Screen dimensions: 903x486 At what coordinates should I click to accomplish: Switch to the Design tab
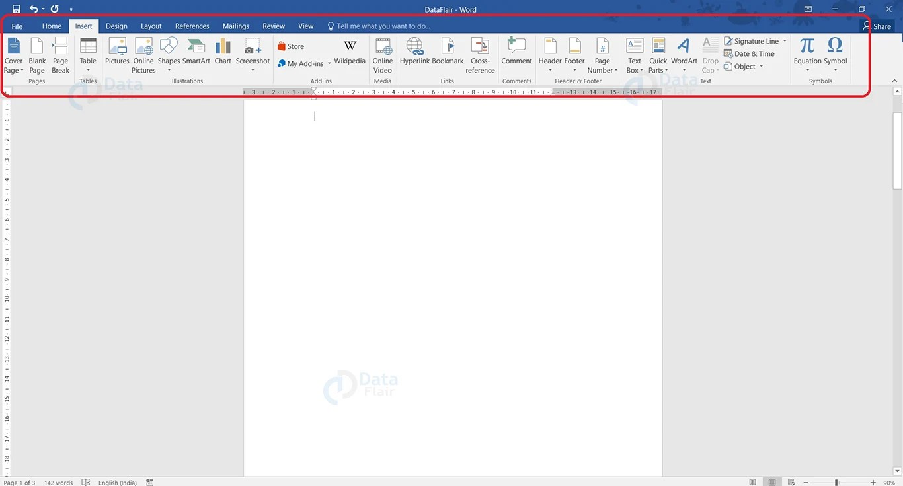point(116,26)
